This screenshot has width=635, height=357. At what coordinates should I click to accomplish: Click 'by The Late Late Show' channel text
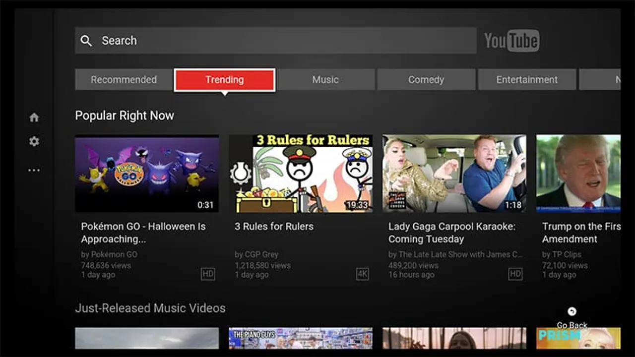[x=455, y=254]
